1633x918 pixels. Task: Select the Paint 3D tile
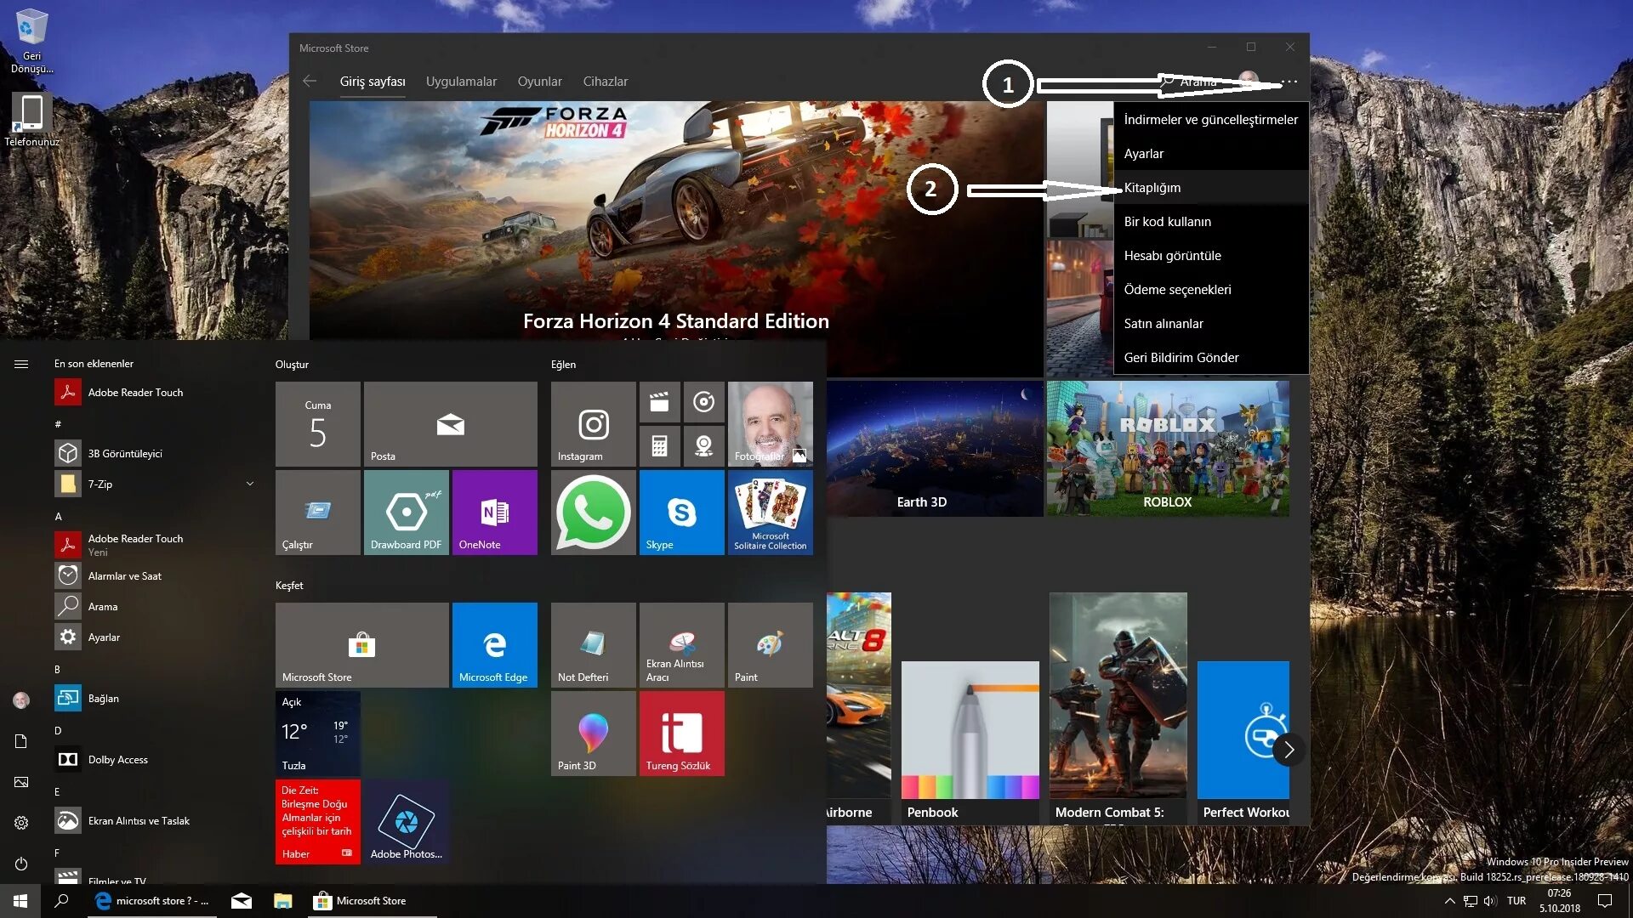593,733
